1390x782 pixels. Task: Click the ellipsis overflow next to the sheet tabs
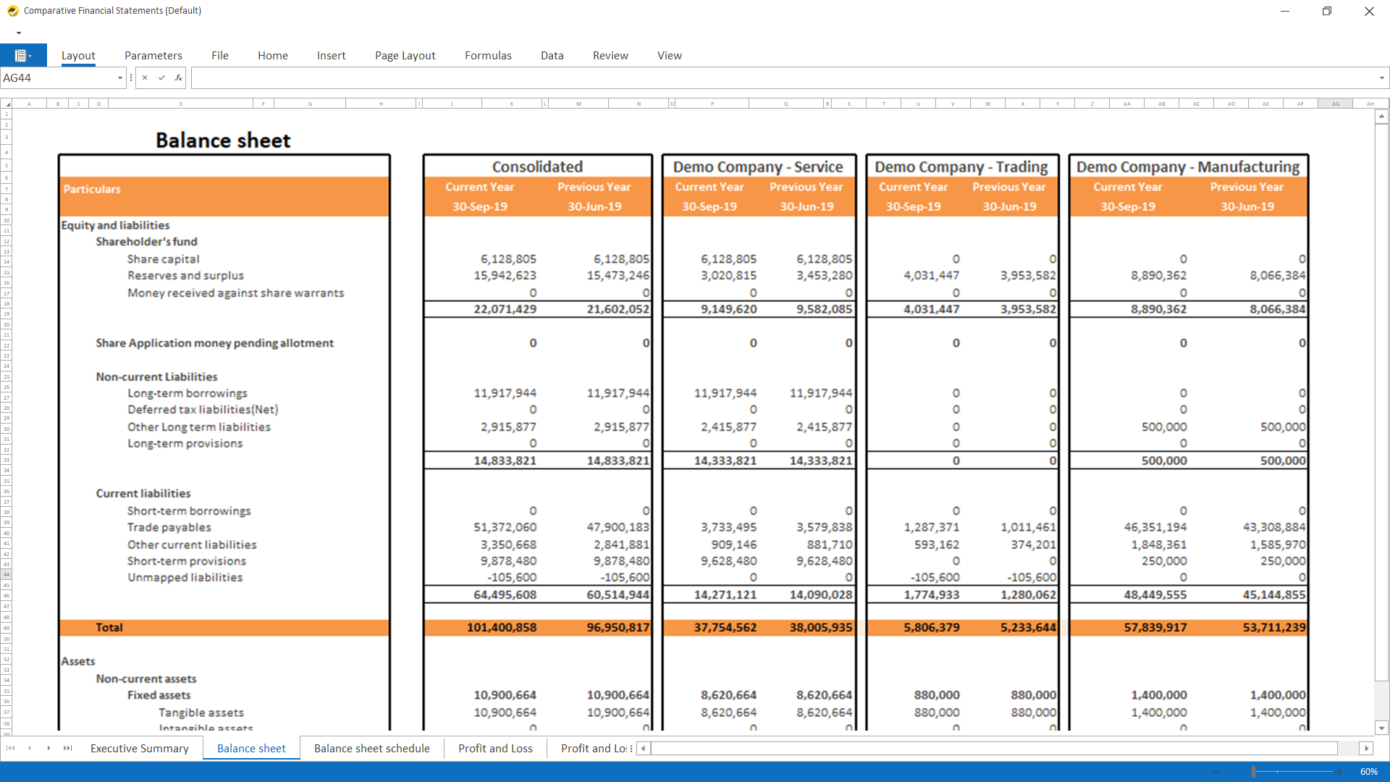click(x=631, y=748)
